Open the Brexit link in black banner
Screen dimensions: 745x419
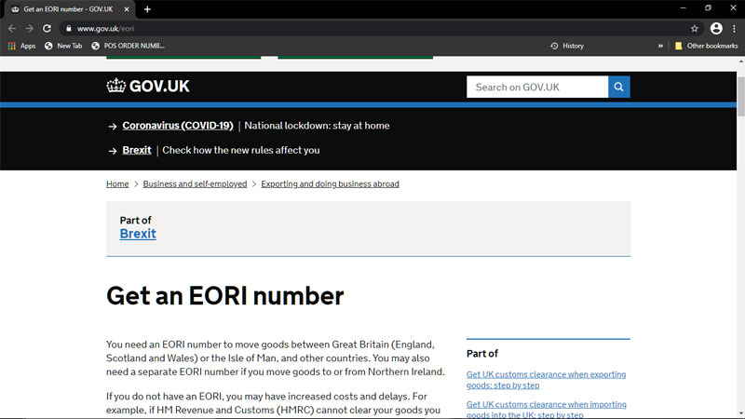click(136, 150)
